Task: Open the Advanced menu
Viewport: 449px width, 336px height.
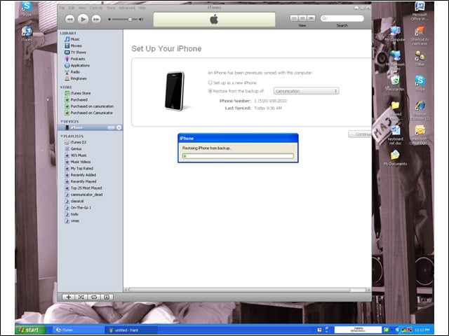Action: pos(126,8)
